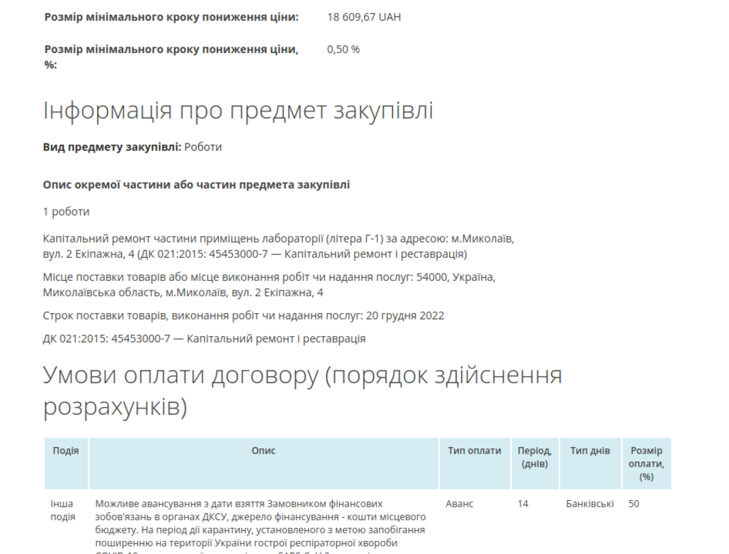Click the 'Опис' column header

[263, 451]
